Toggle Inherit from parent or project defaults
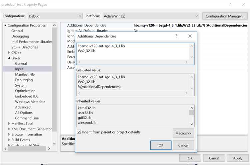 pos(79,132)
